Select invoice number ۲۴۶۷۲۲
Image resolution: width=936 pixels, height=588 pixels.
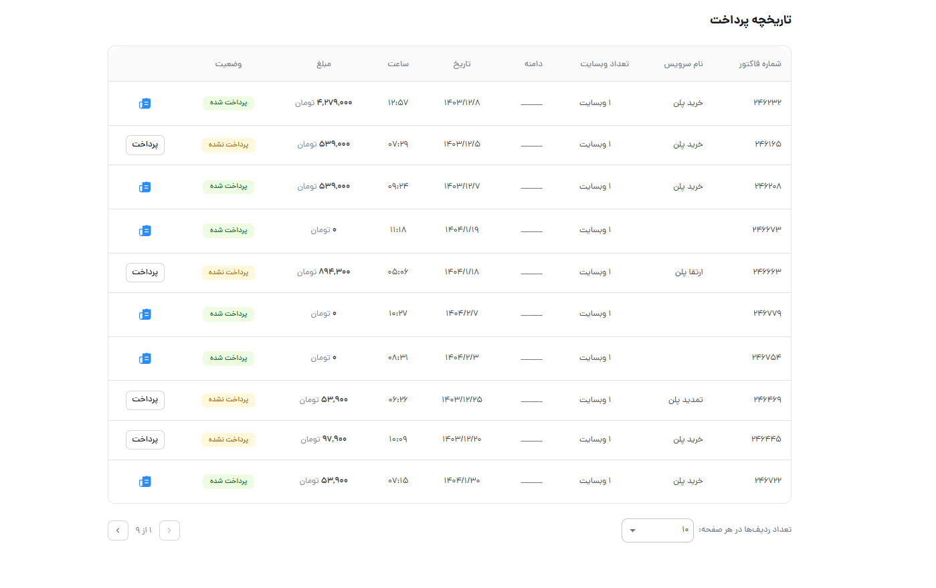coord(768,480)
